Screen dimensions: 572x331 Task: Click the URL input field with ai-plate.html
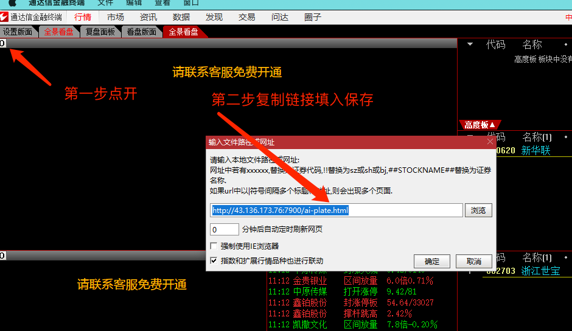337,210
